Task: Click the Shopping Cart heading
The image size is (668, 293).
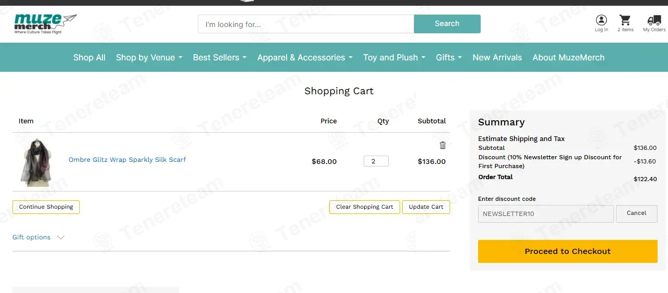Action: pos(339,91)
